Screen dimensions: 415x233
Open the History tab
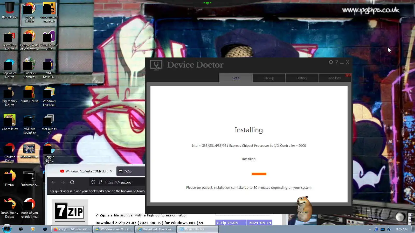tap(302, 78)
